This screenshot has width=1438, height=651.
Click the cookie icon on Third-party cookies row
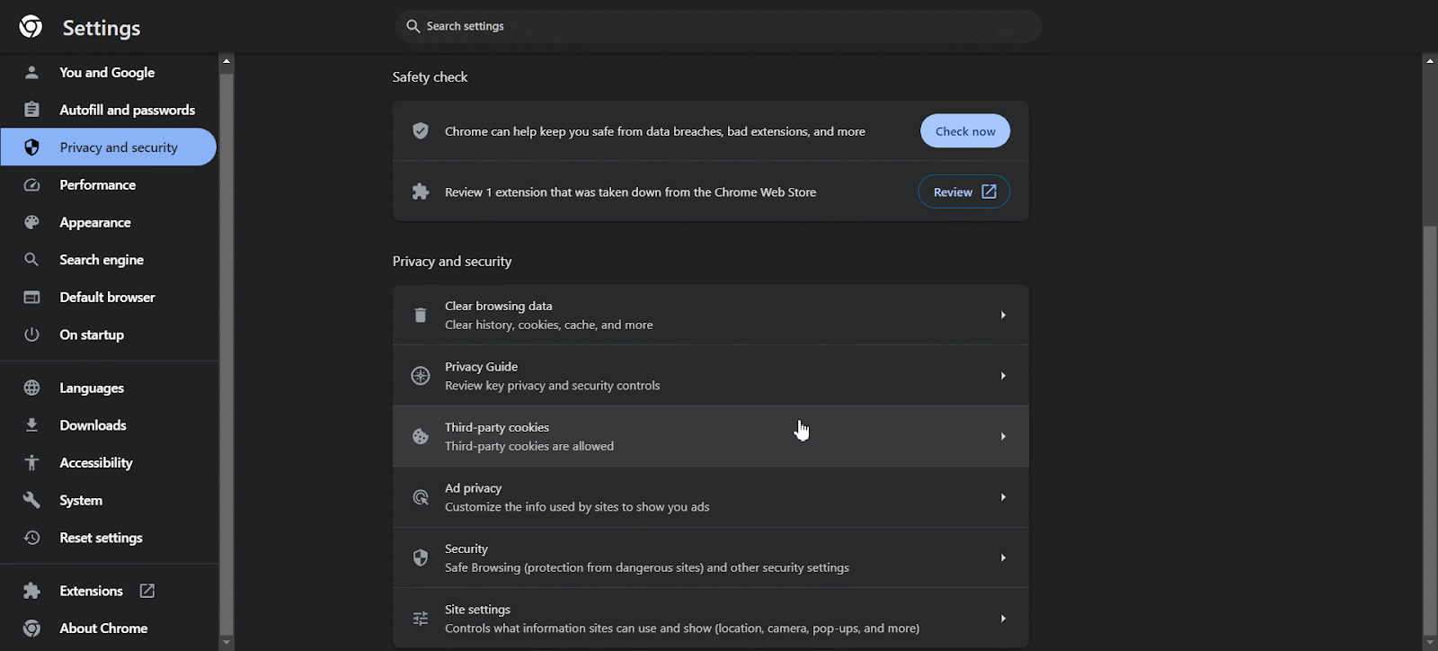420,435
